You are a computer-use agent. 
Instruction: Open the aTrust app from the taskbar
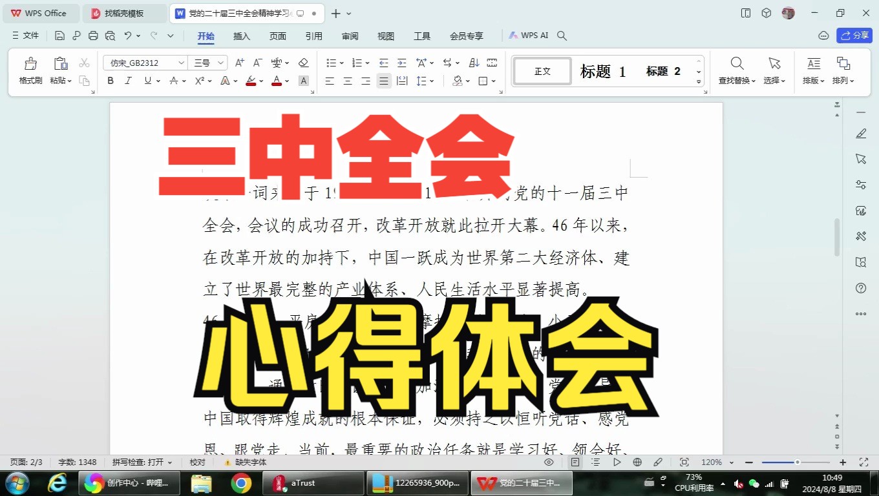313,482
